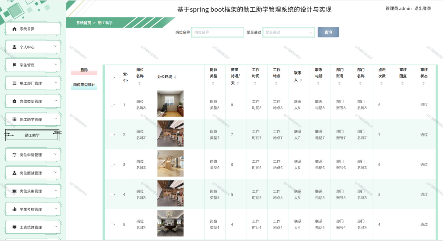Sort by 工作地点 column arrows

click(276, 83)
